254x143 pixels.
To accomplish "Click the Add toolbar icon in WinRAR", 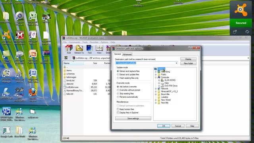I will coord(69,49).
